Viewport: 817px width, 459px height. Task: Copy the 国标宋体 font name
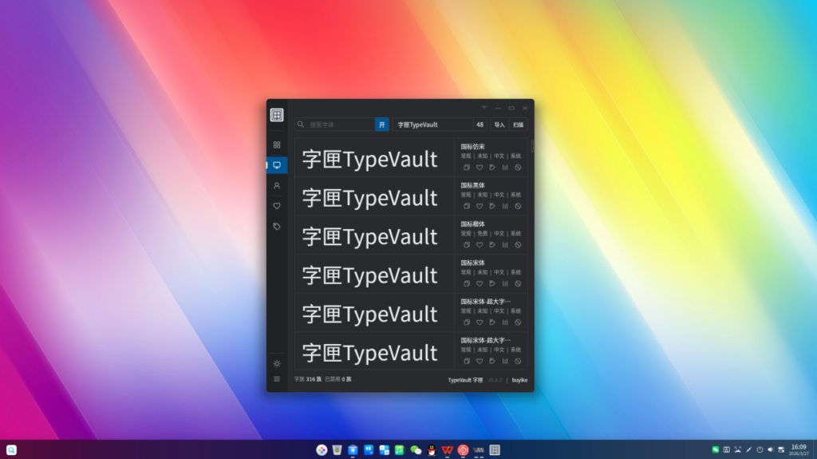tap(466, 283)
